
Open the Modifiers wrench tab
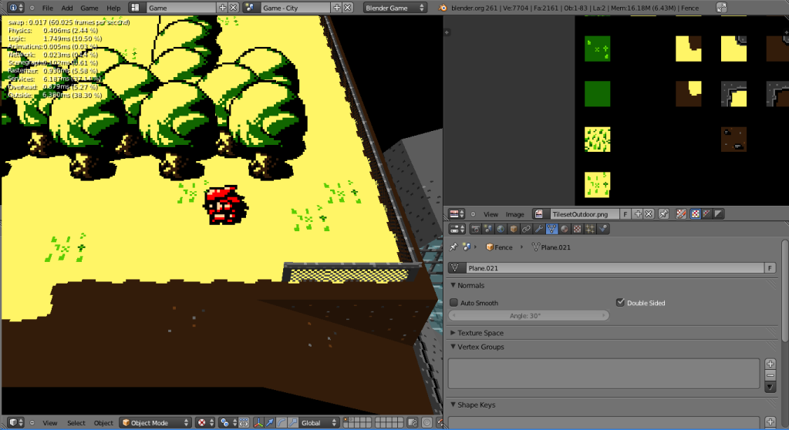539,229
